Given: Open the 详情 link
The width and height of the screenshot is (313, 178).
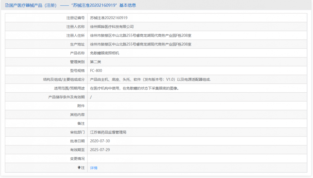Looking at the screenshot, I should [94, 168].
